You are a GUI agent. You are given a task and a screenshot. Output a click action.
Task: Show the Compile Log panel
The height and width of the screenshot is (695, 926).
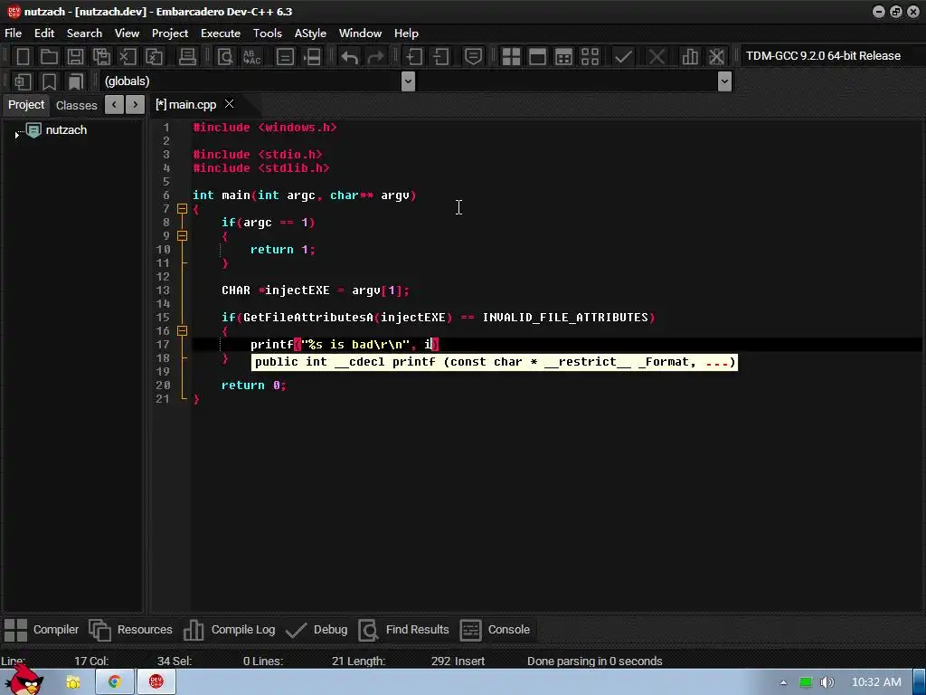229,630
